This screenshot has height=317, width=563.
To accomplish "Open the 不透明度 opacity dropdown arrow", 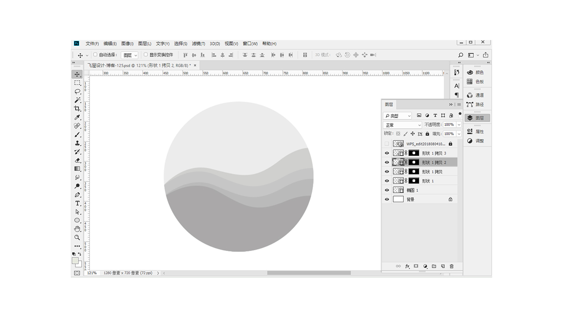I will 459,125.
